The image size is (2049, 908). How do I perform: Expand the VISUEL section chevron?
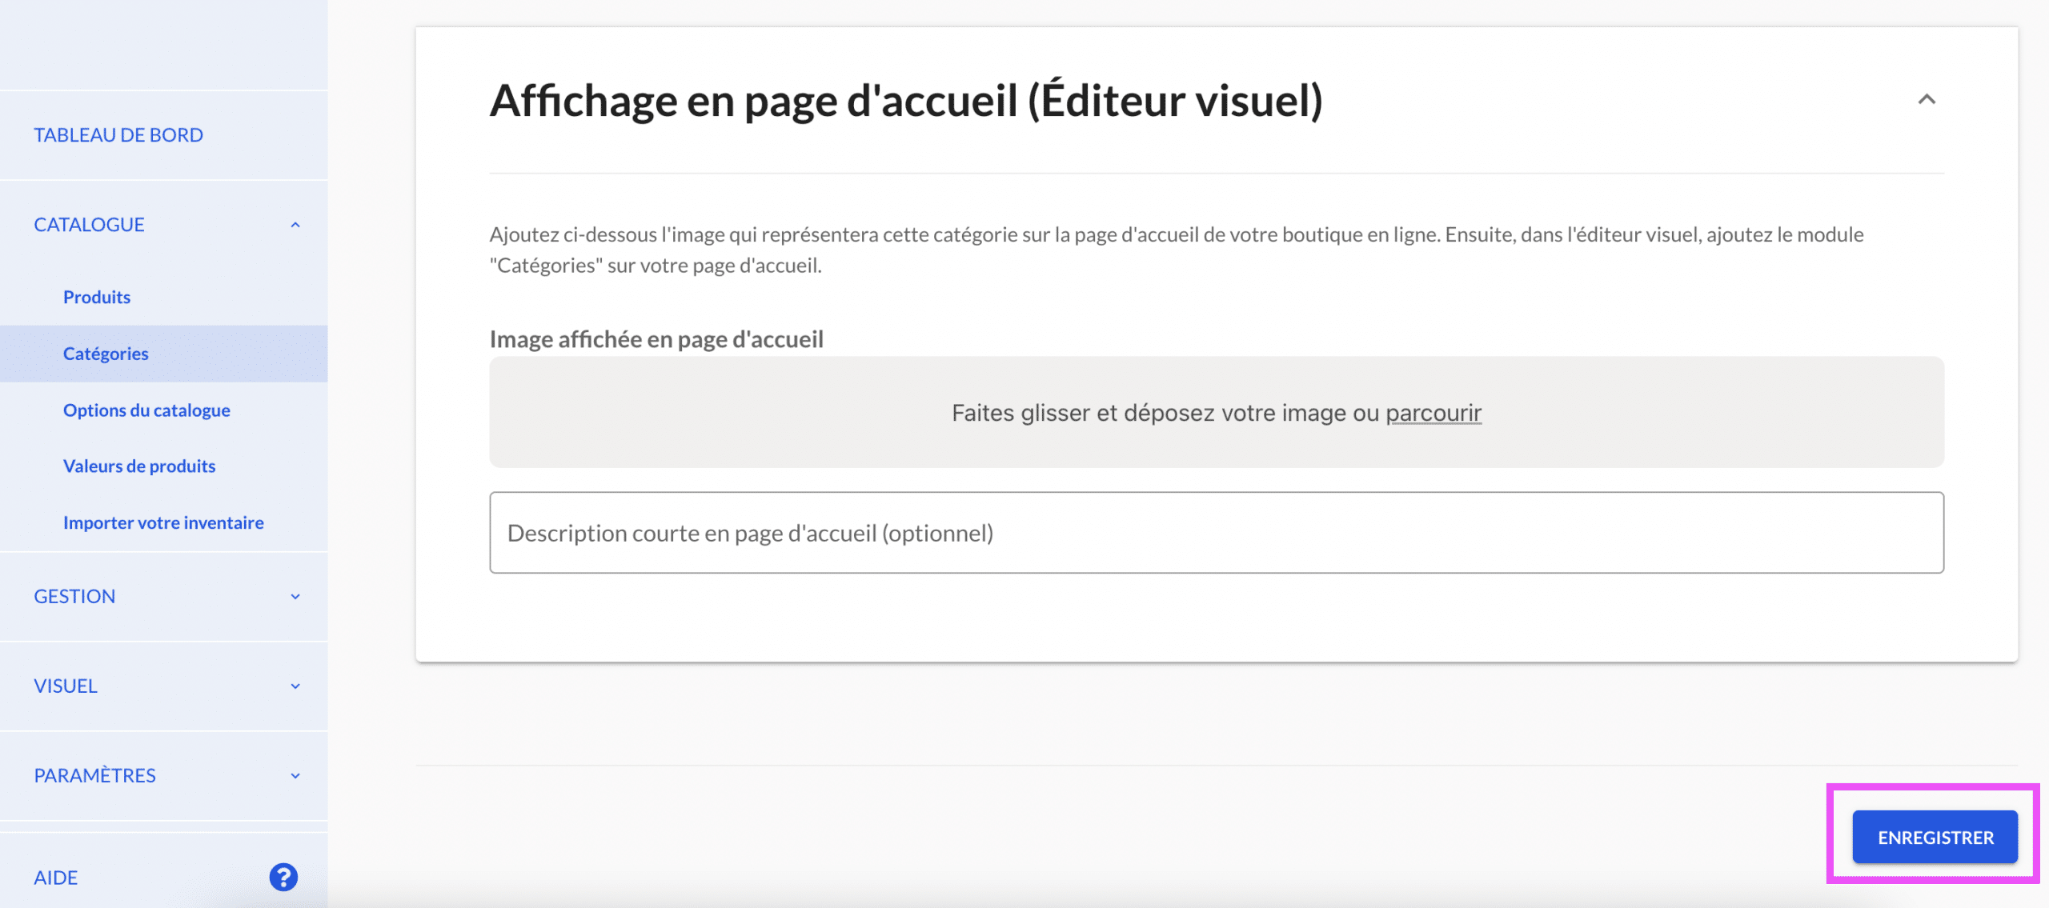pos(295,686)
